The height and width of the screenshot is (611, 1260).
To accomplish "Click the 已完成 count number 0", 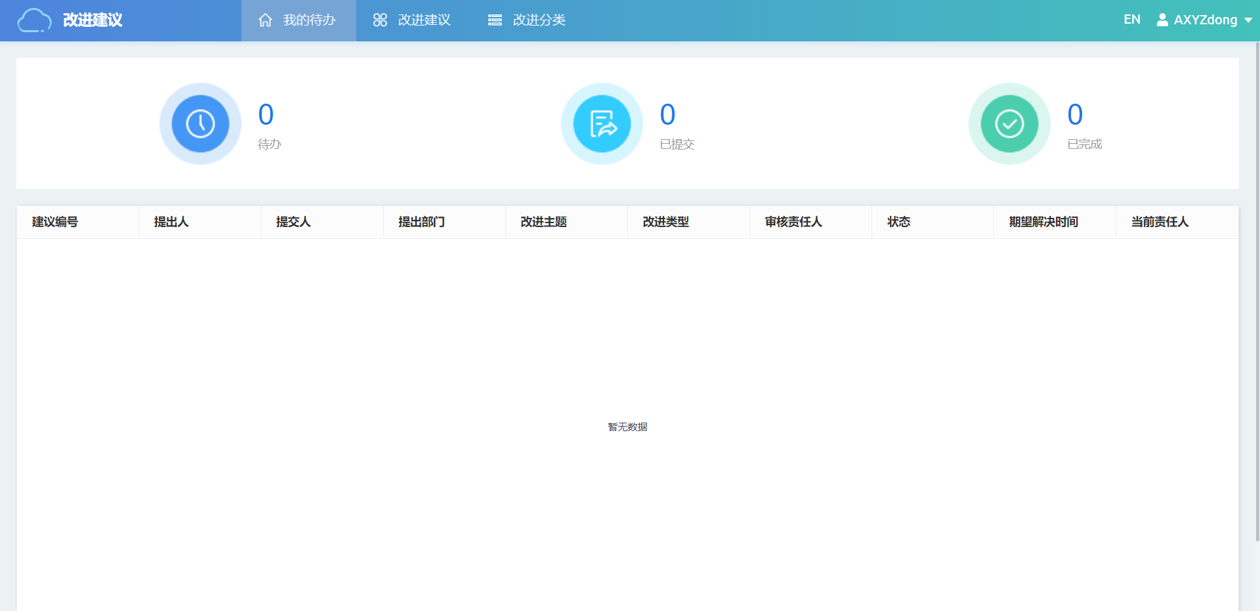I will click(1075, 115).
